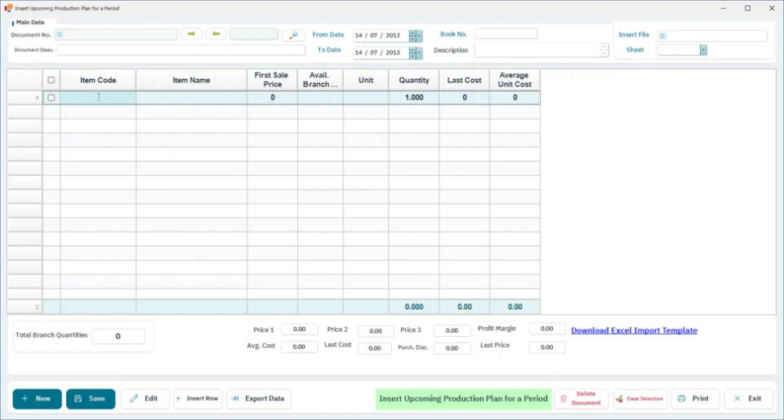Click the first row Item Name cell

191,98
